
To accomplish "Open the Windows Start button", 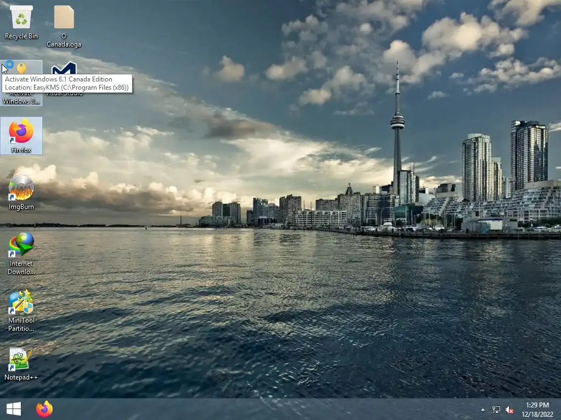I will [x=14, y=409].
